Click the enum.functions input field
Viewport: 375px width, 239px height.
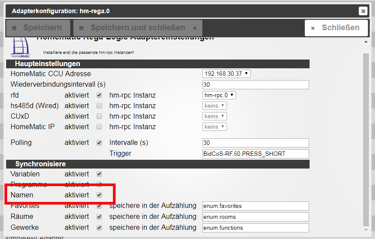point(256,228)
